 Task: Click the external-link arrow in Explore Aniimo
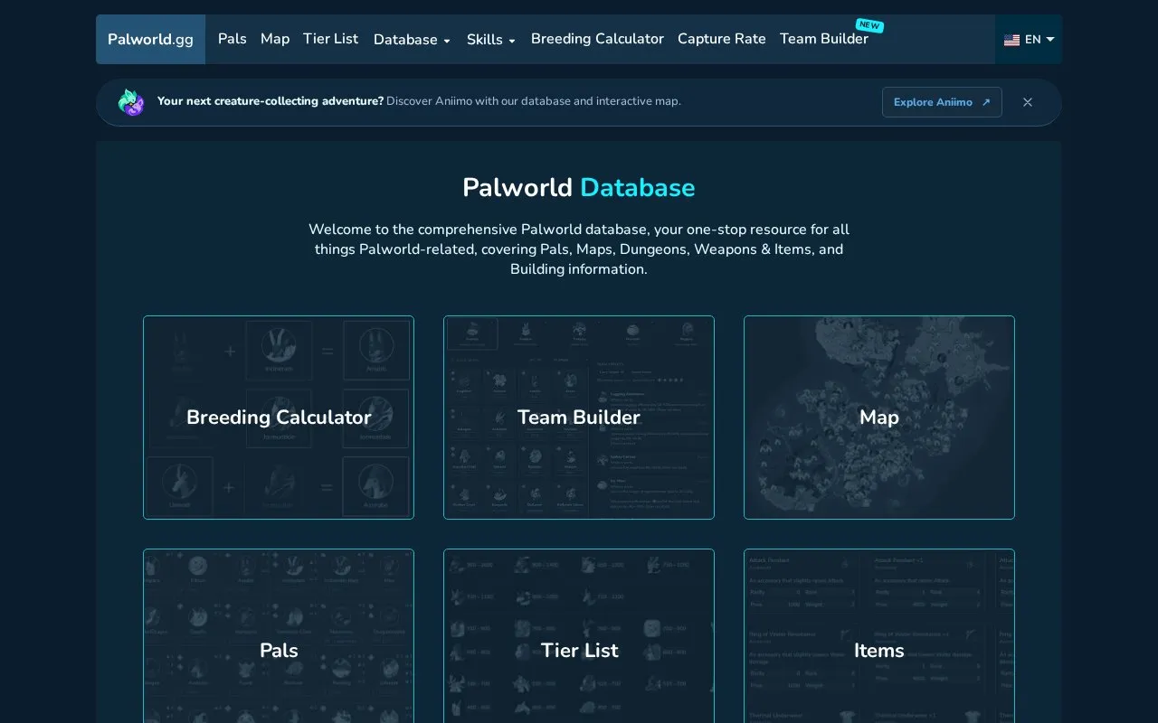pos(986,102)
